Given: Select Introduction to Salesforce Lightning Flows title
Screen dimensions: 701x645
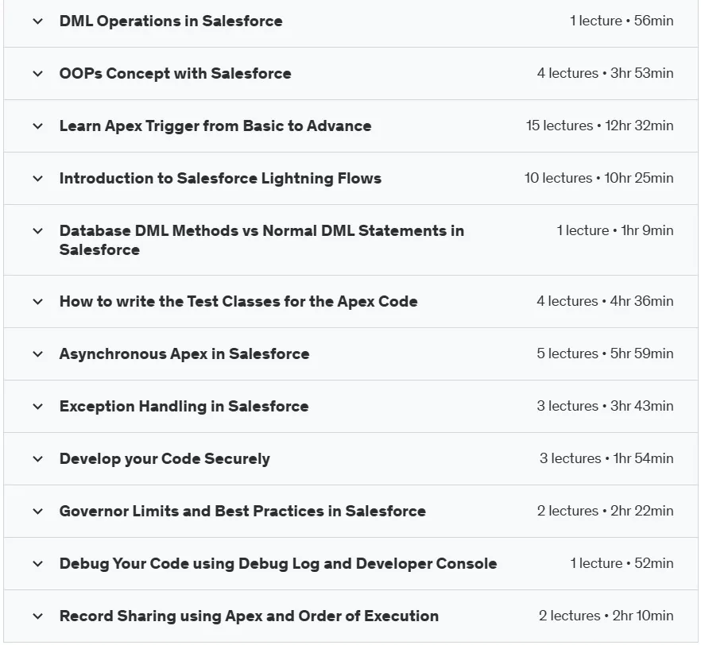Looking at the screenshot, I should coord(220,178).
